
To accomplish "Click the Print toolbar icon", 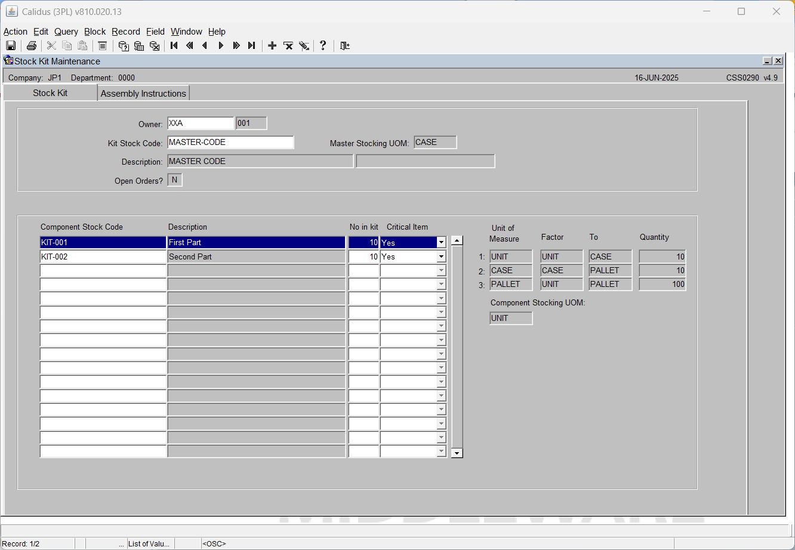I will [x=32, y=46].
